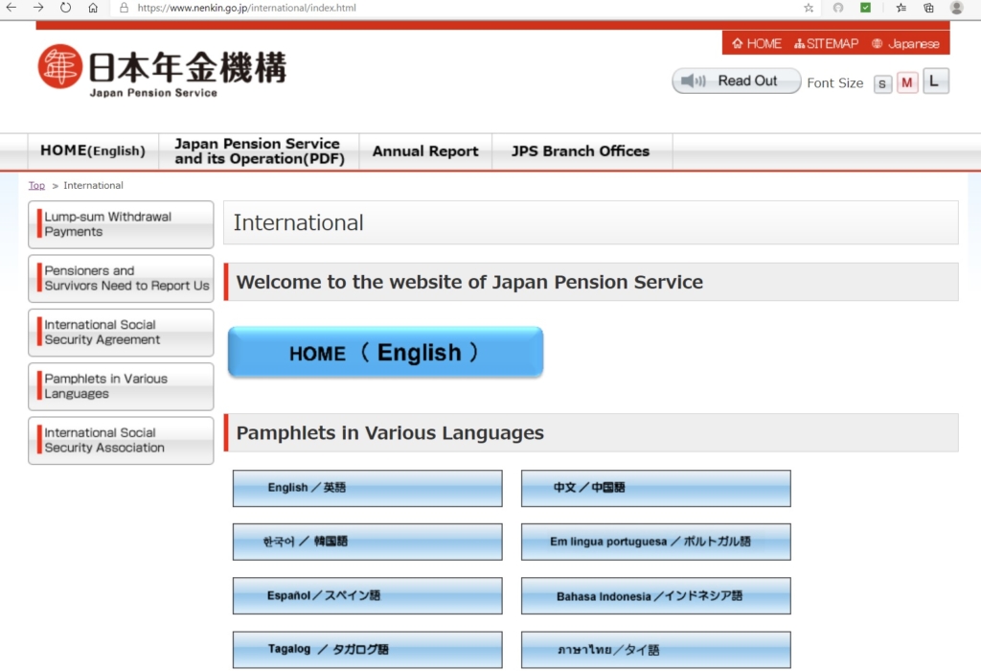
Task: Open International Social Security Association sidebar item
Action: (x=121, y=440)
